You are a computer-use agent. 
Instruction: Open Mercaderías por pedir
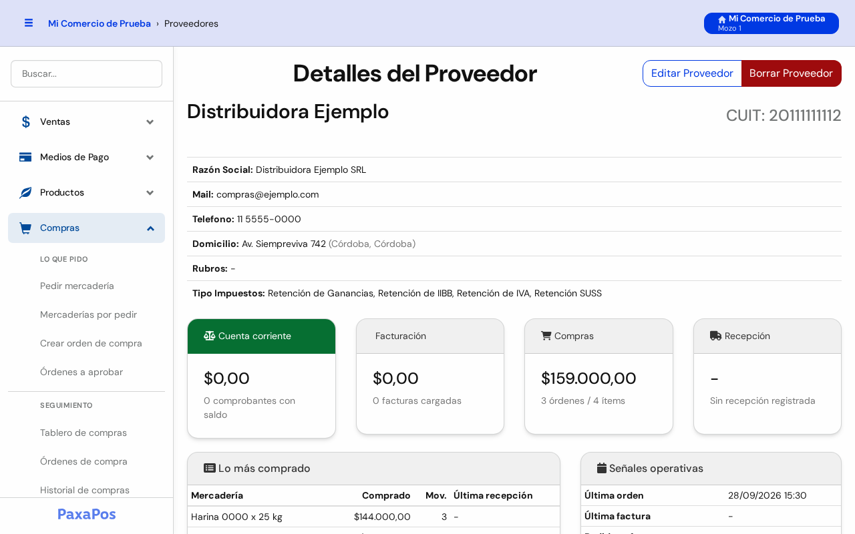pyautogui.click(x=88, y=314)
